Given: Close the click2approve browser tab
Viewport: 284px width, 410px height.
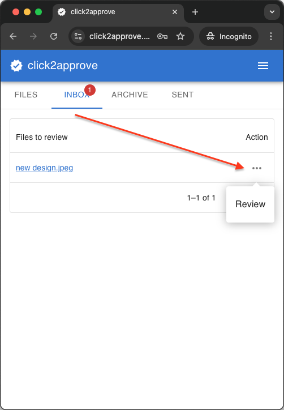Looking at the screenshot, I should tap(175, 12).
